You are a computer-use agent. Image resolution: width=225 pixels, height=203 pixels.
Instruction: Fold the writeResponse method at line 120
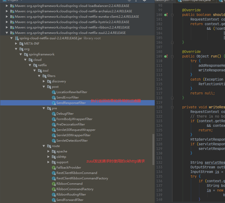(x=172, y=107)
